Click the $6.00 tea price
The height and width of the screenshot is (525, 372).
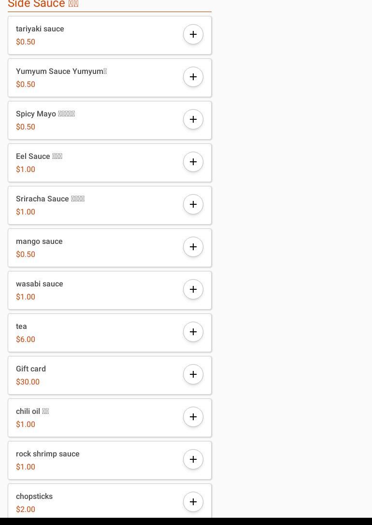click(x=26, y=340)
